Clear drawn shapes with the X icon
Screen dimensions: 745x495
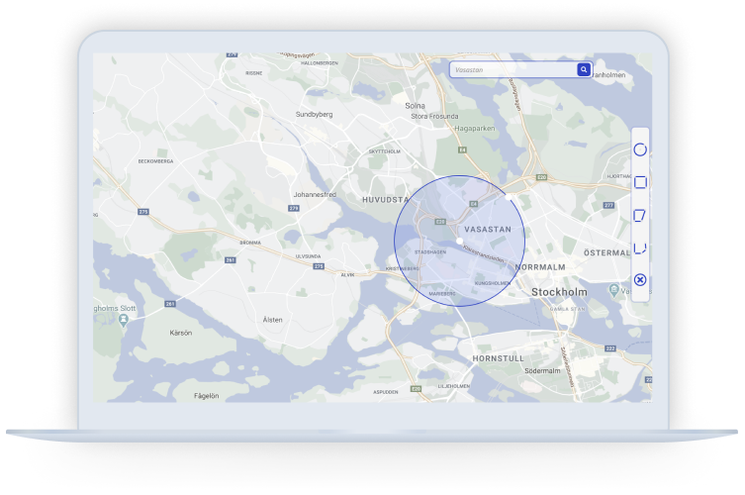tap(640, 280)
